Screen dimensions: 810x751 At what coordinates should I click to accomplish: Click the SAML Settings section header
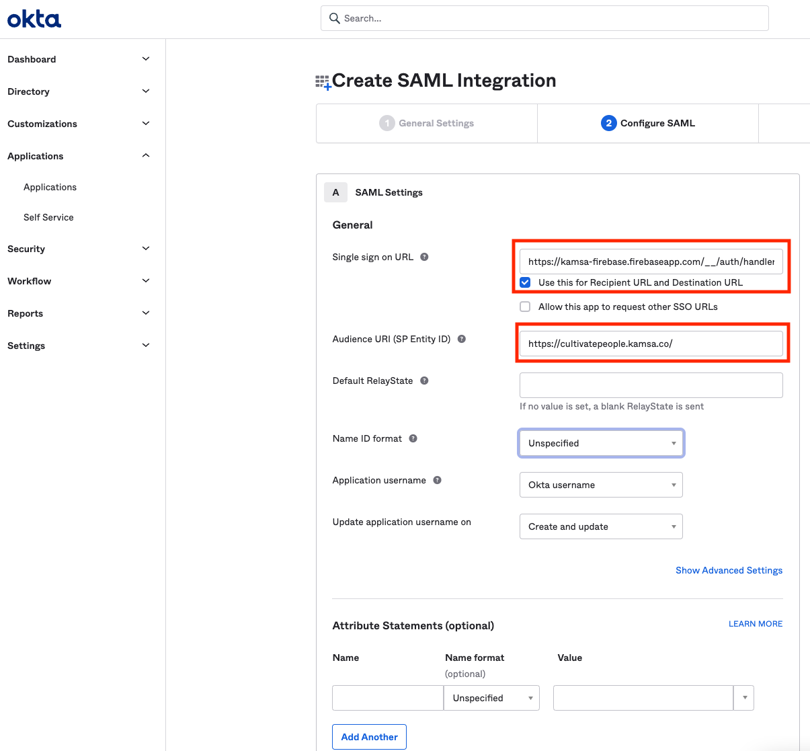(389, 192)
